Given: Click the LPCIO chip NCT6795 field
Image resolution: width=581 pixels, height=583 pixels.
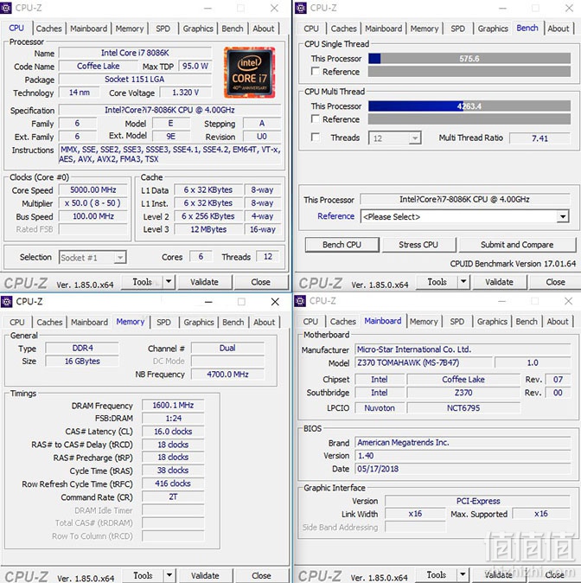Looking at the screenshot, I should pos(463,408).
